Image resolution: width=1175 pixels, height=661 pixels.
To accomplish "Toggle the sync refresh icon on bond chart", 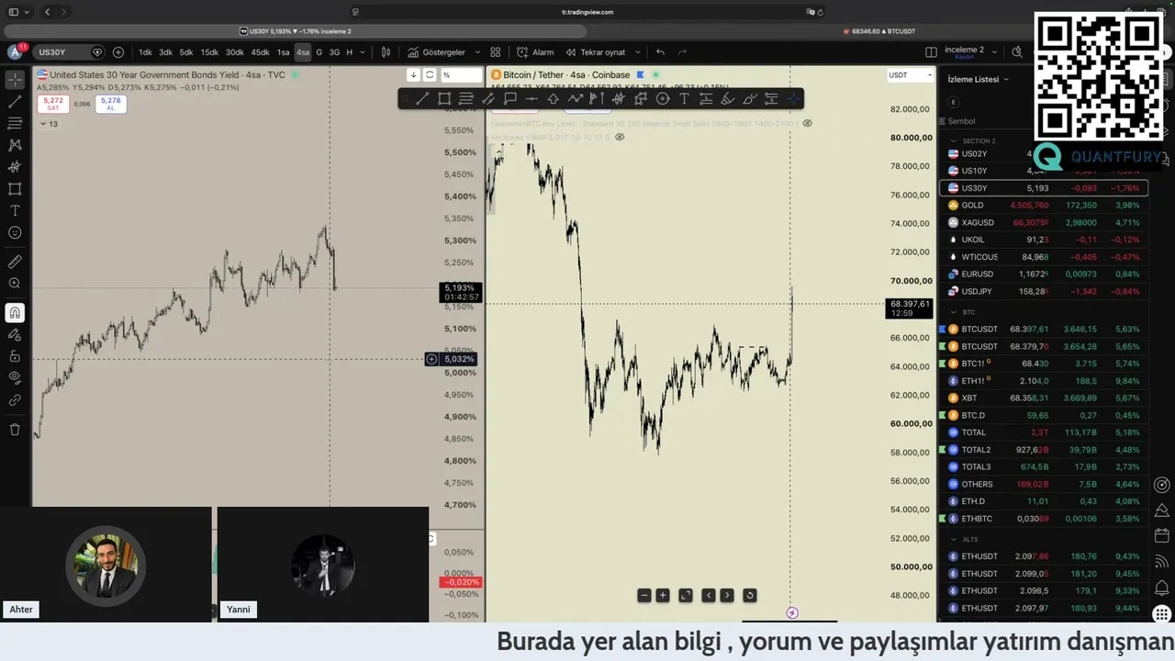I will 430,75.
